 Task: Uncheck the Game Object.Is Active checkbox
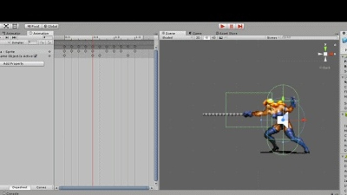click(x=36, y=56)
